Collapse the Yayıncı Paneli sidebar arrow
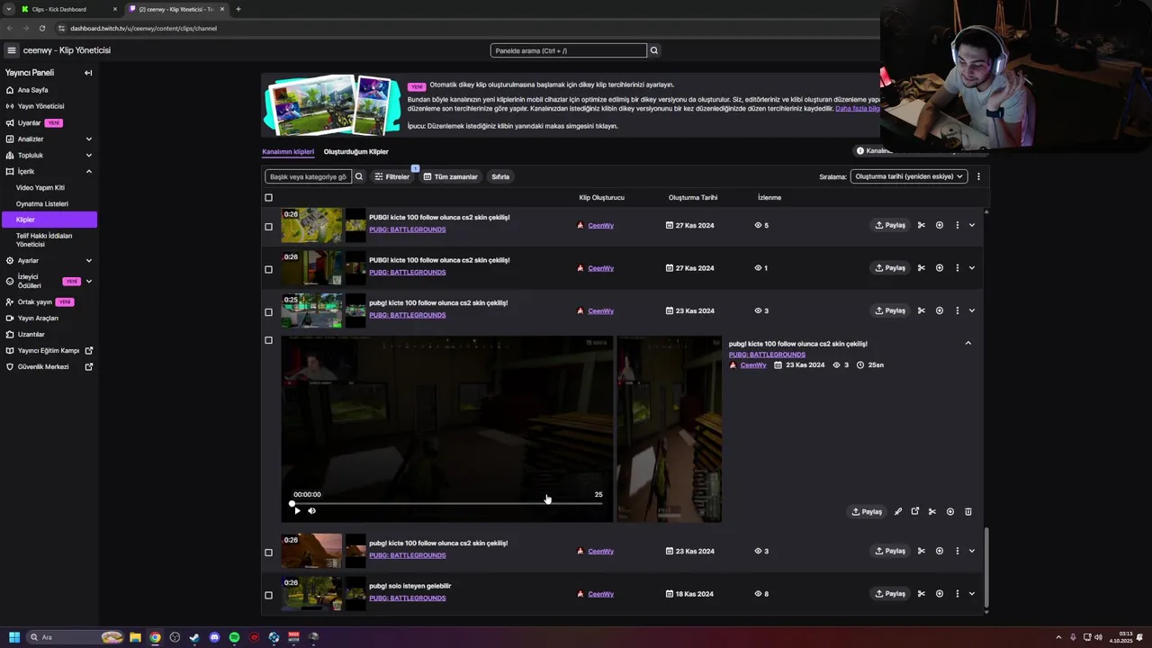1152x648 pixels. click(x=88, y=73)
